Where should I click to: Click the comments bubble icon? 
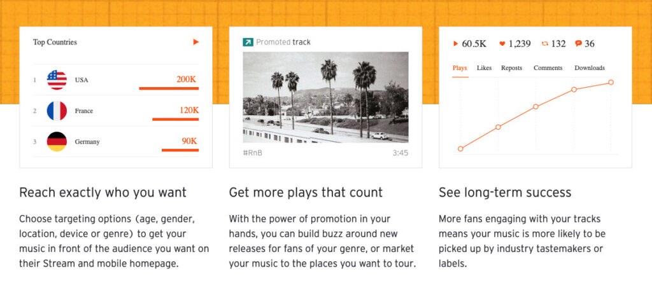[x=578, y=44]
